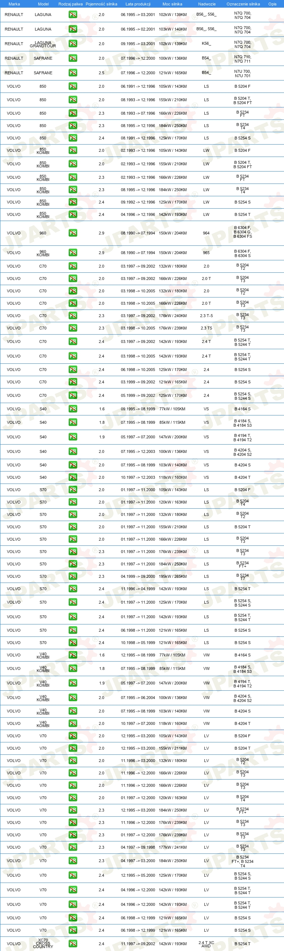The height and width of the screenshot is (951, 284).
Task: Click the fuel icon in the Volvo S40 1.8 row
Action: point(73,422)
